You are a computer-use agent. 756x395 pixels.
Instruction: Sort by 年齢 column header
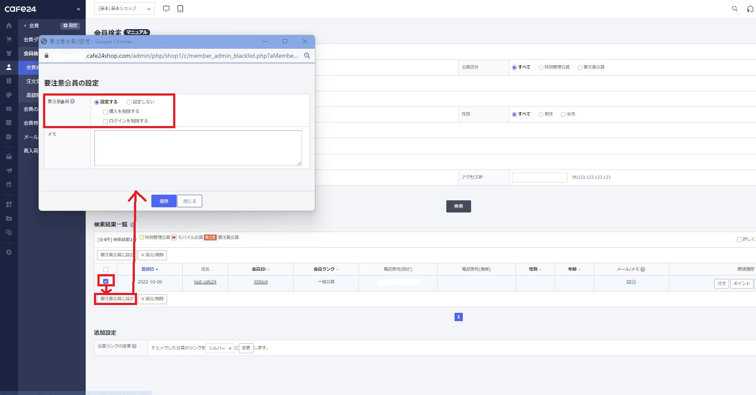574,269
